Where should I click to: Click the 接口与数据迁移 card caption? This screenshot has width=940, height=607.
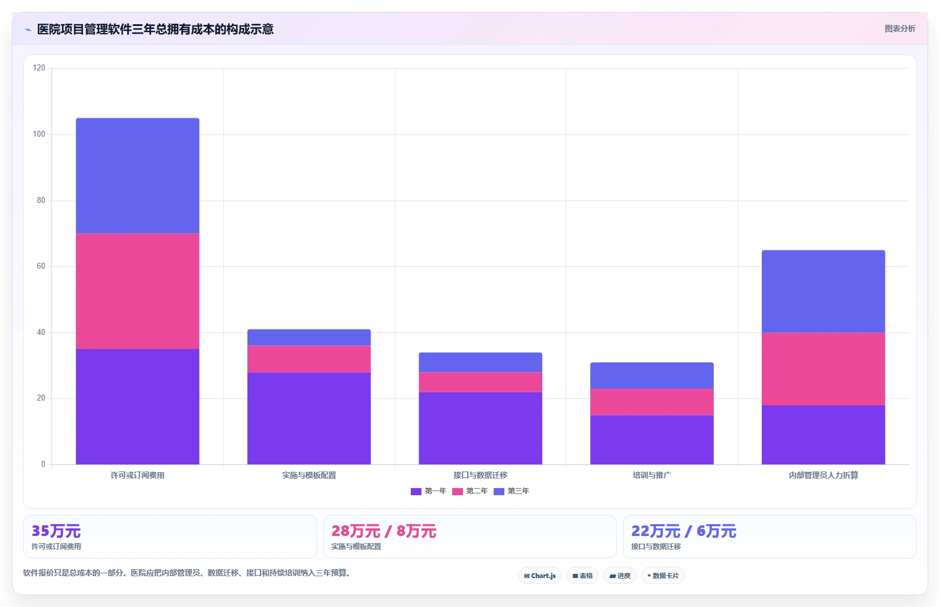(656, 547)
